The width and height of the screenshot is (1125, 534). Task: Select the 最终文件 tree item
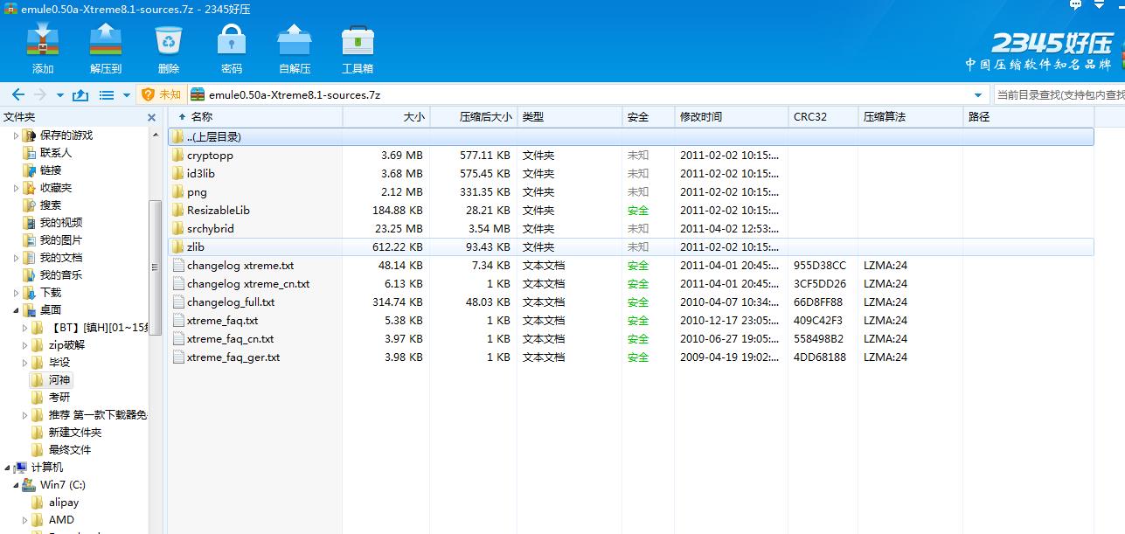pyautogui.click(x=70, y=450)
